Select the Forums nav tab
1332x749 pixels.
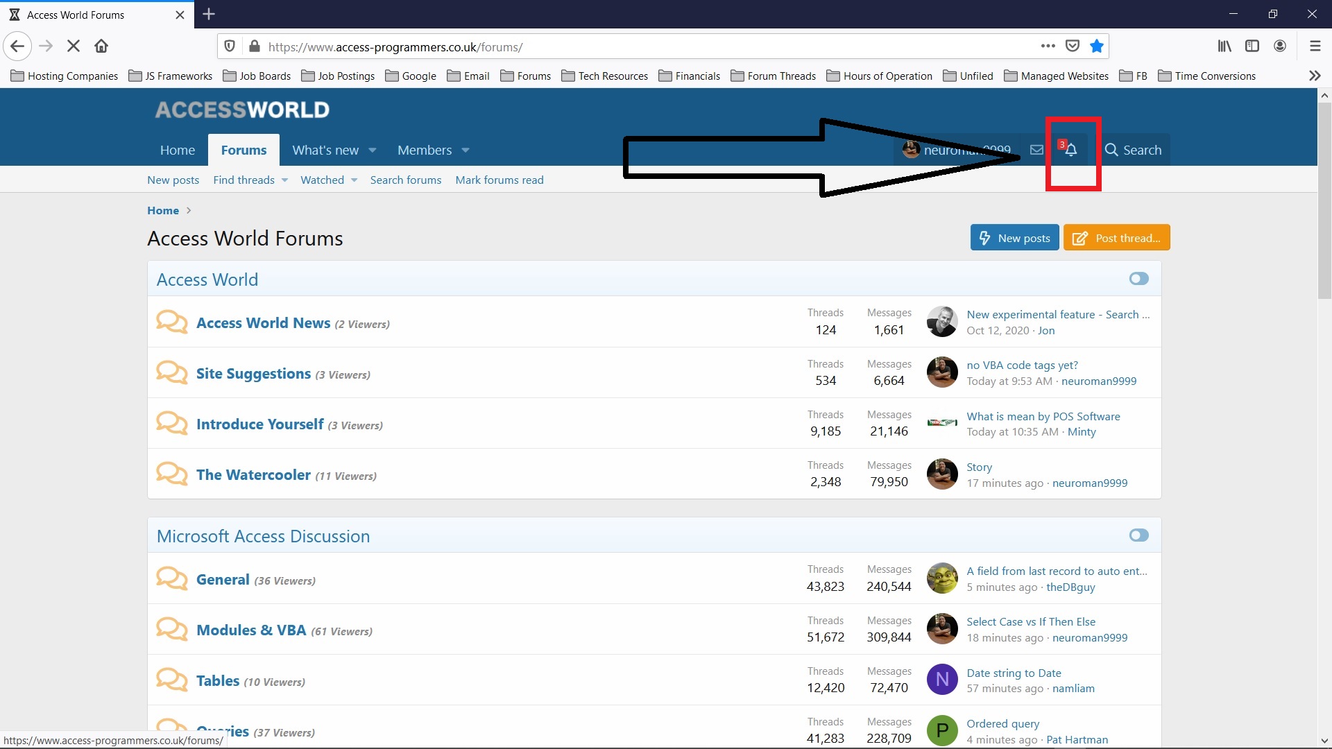click(244, 150)
